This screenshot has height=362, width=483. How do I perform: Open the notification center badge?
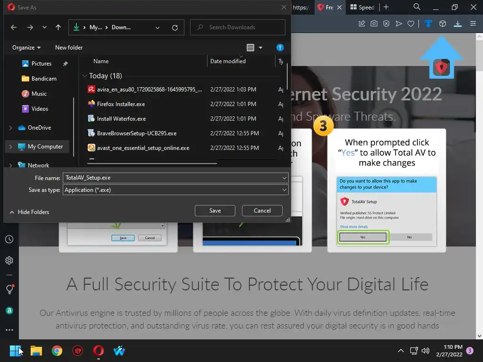(470, 351)
